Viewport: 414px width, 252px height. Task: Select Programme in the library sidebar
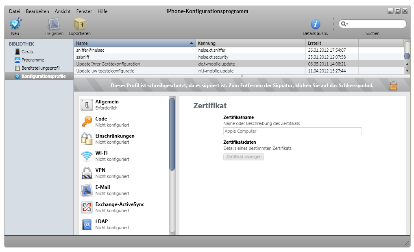[33, 60]
